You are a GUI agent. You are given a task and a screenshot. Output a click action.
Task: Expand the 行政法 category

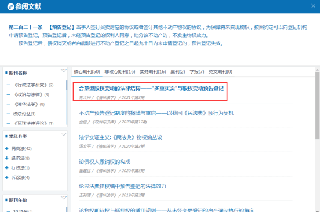pos(7,168)
